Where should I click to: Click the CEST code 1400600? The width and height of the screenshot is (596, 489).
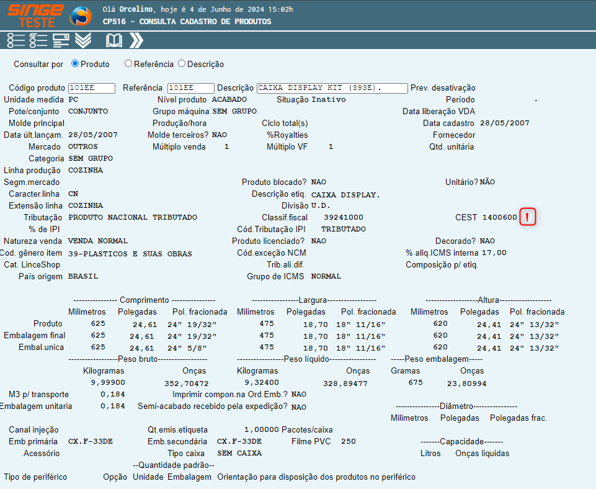tap(499, 217)
